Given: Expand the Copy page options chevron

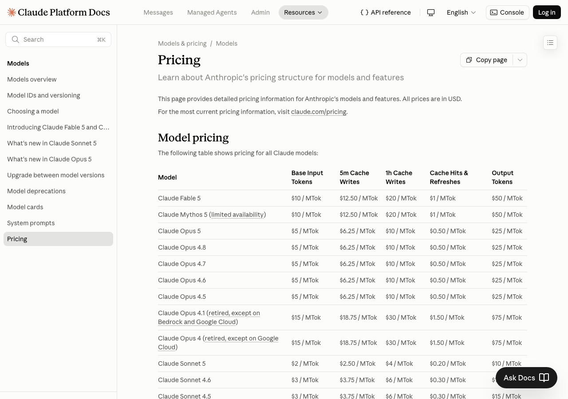Looking at the screenshot, I should pyautogui.click(x=520, y=60).
